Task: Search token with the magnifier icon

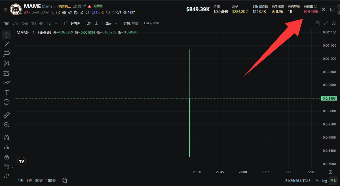Action: pyautogui.click(x=87, y=12)
